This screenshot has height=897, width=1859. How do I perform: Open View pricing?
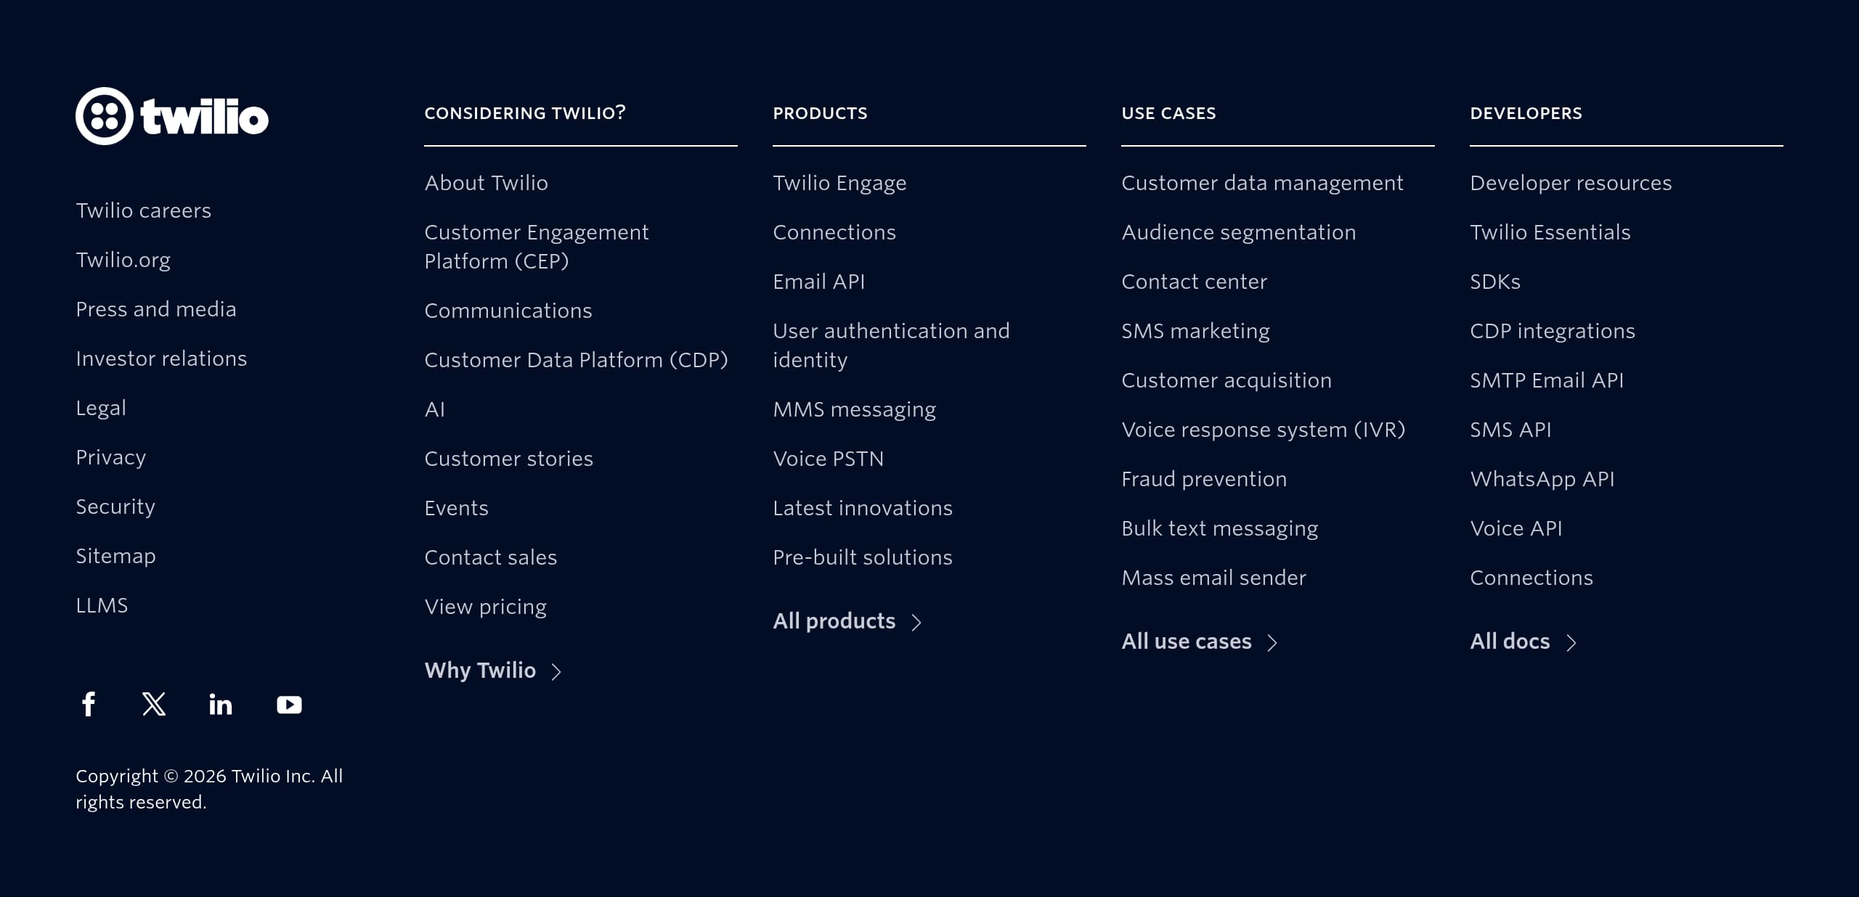(486, 607)
